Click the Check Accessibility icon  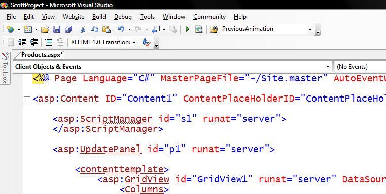147,42
